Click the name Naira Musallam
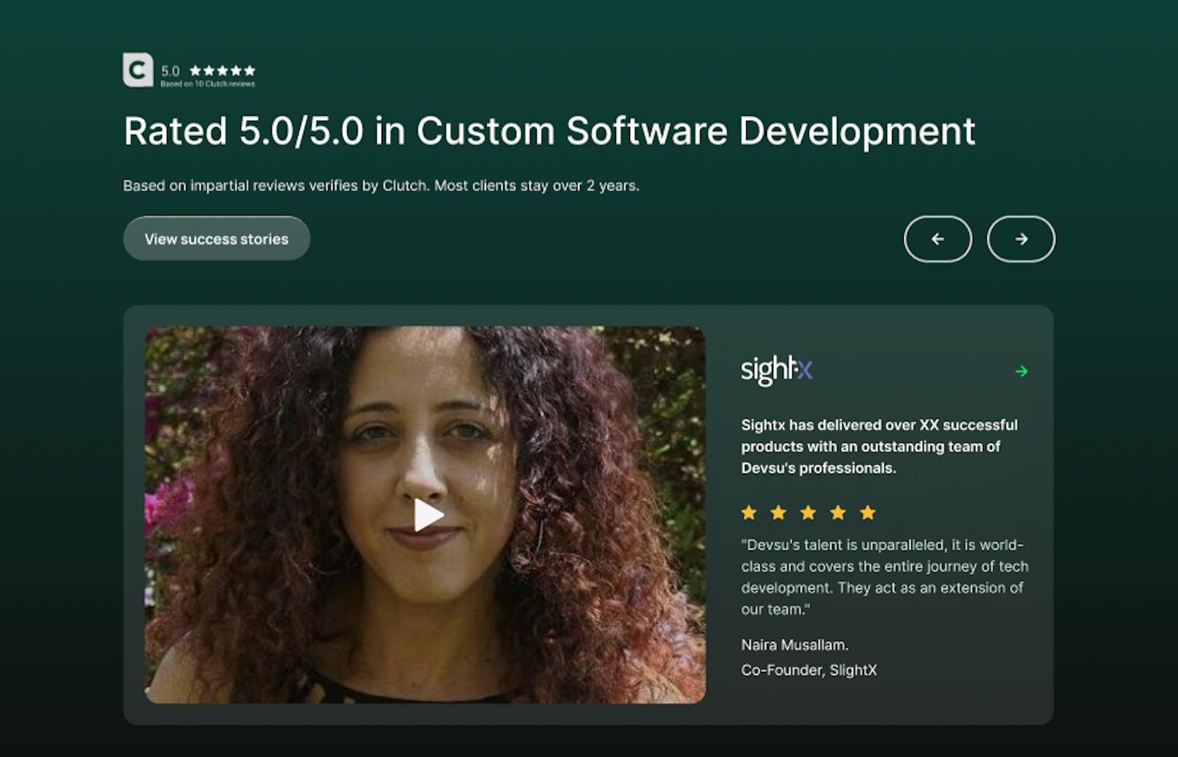 click(795, 645)
